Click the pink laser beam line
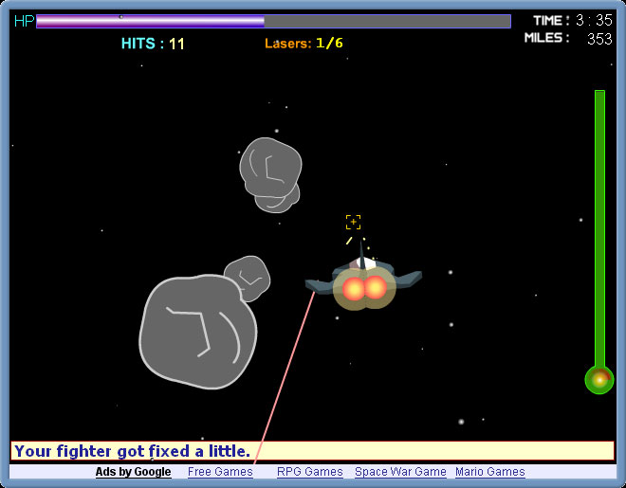 [x=285, y=378]
